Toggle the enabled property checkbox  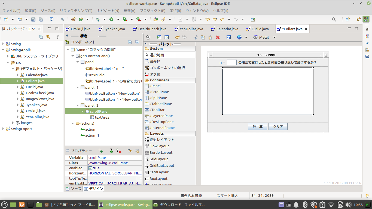(90, 168)
